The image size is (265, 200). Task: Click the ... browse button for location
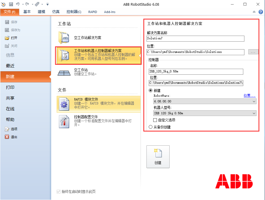tap(253, 52)
